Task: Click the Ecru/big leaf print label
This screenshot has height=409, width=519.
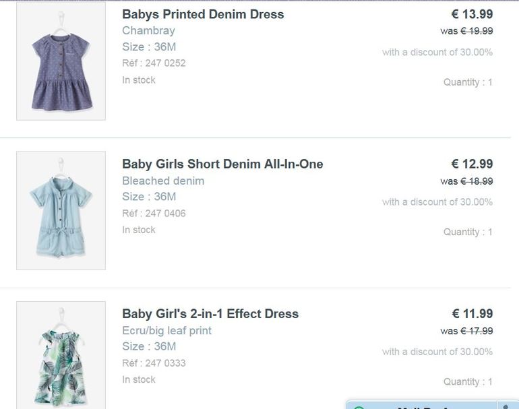Action: coord(166,330)
